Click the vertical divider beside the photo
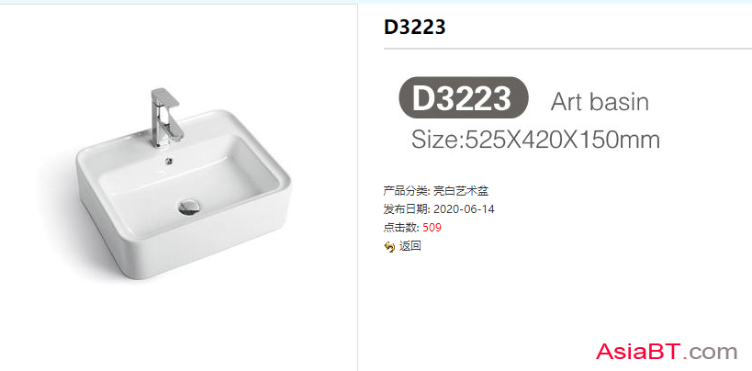Screen dimensions: 752x371 [358, 187]
